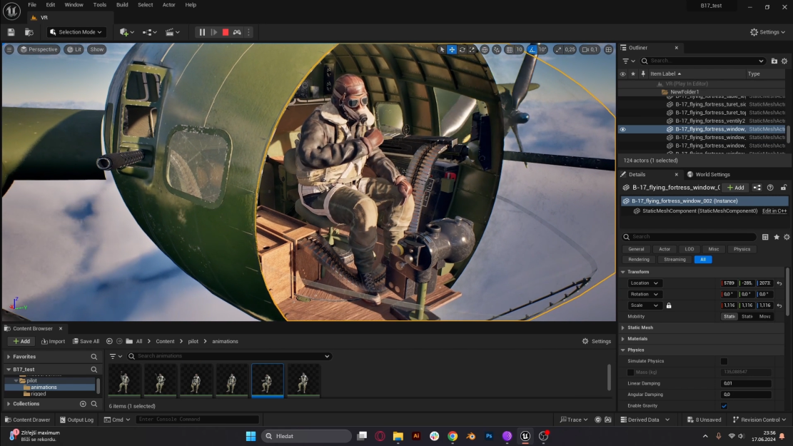
Task: Click the viewport layout maximize icon
Action: [609, 49]
